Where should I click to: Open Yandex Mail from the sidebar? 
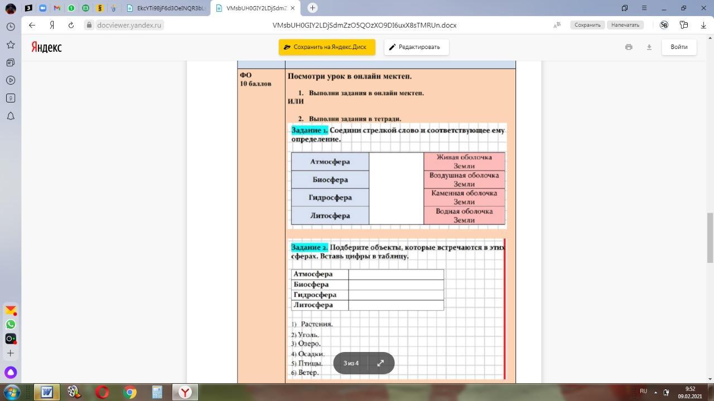11,310
